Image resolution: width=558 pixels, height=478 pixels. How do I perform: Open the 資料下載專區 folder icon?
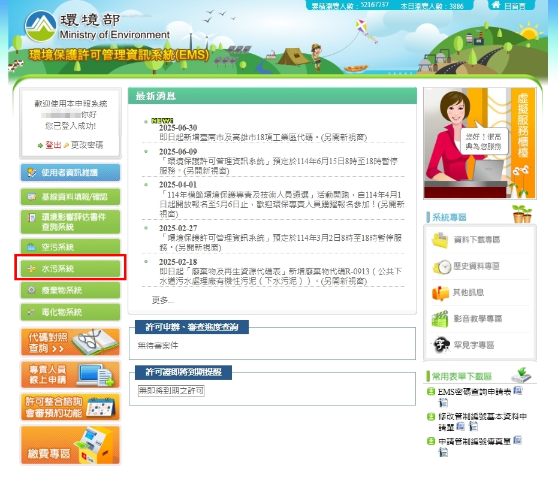(441, 240)
